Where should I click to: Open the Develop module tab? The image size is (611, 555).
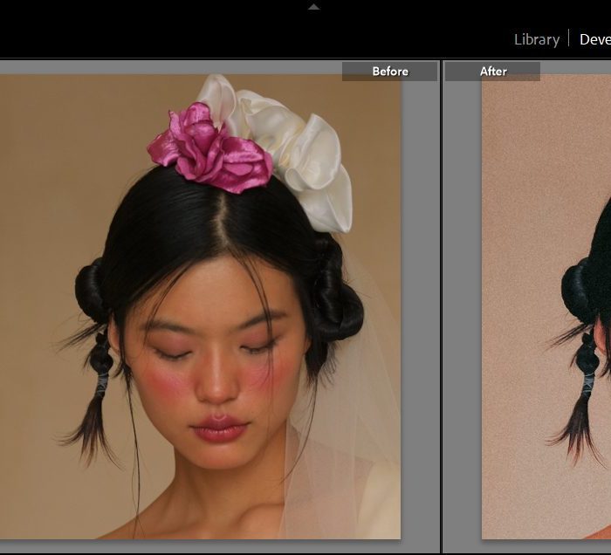tap(595, 39)
